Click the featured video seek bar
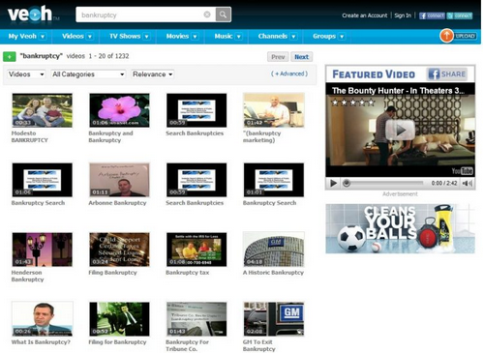Image resolution: width=483 pixels, height=353 pixels. pos(384,183)
